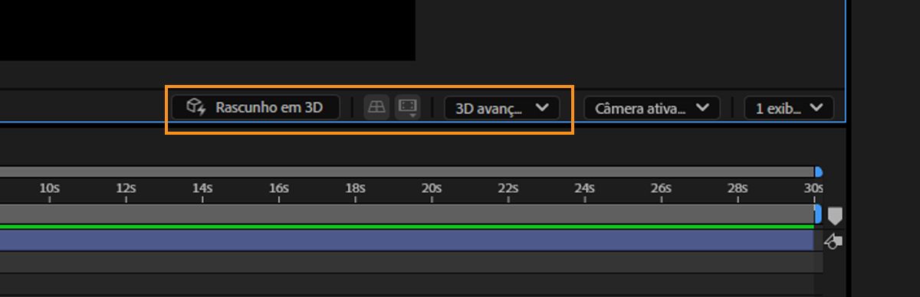Click the 28s mark on the time ruler
The image size is (920, 297).
[x=738, y=188]
